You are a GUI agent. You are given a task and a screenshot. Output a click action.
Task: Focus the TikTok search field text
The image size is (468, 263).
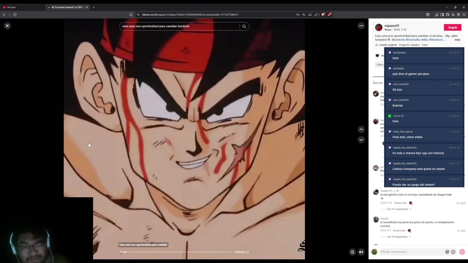click(x=156, y=26)
